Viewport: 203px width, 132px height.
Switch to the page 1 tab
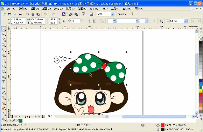(x=50, y=117)
